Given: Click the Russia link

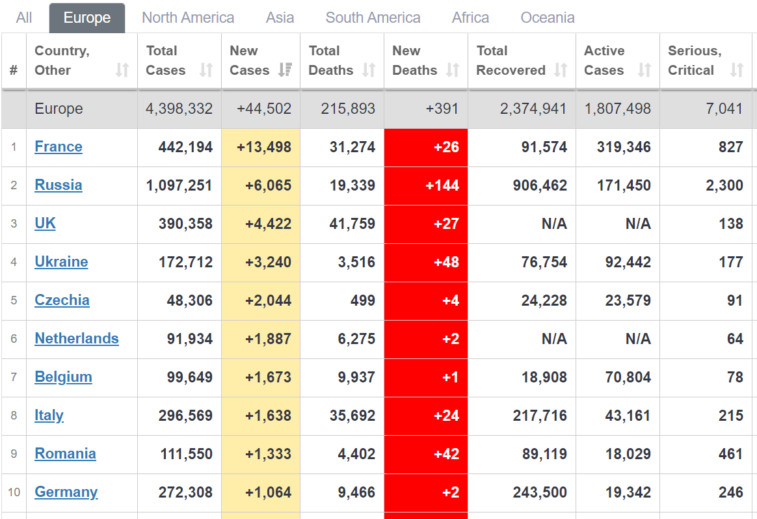Looking at the screenshot, I should point(59,185).
